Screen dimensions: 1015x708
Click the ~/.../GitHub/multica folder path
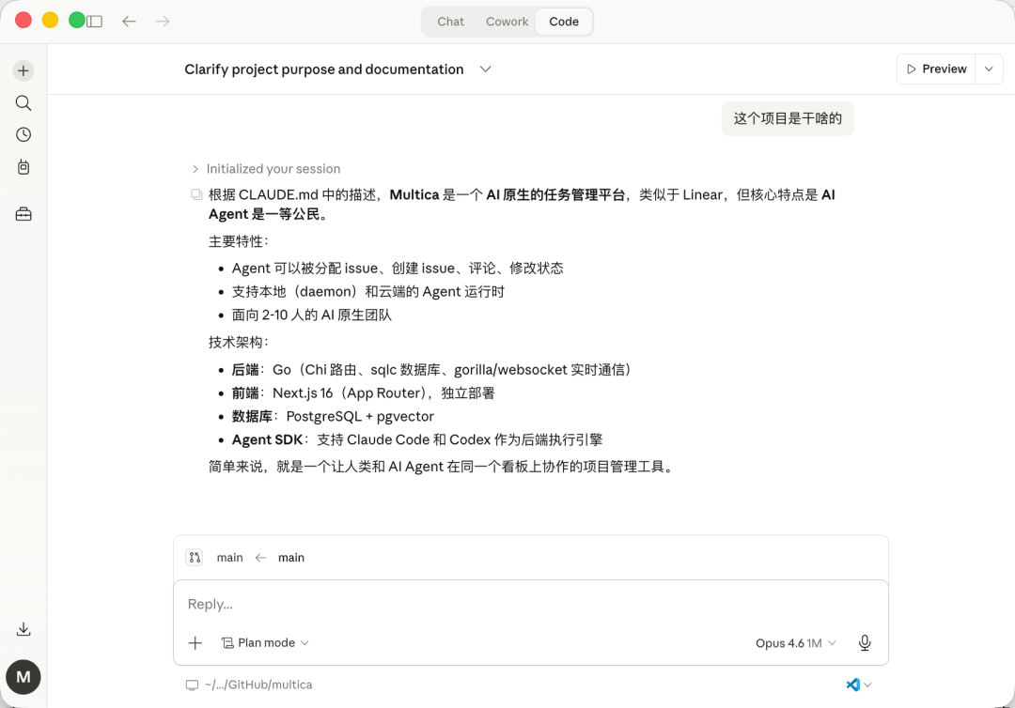click(x=258, y=685)
